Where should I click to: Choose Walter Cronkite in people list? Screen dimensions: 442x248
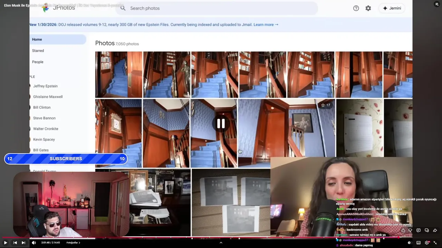click(46, 129)
